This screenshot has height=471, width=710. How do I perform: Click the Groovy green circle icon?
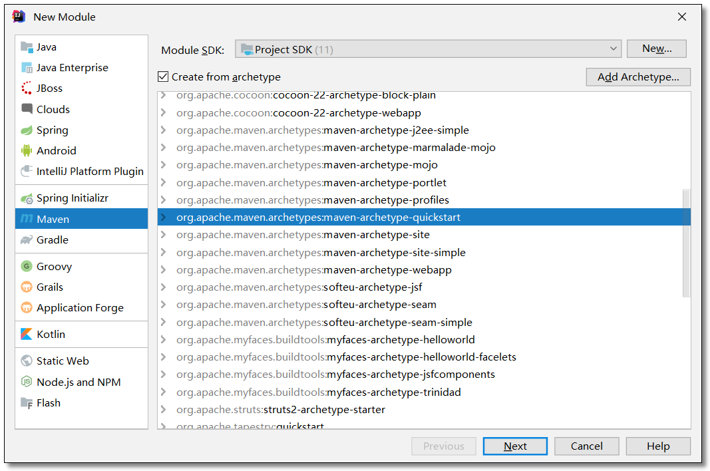click(x=27, y=267)
